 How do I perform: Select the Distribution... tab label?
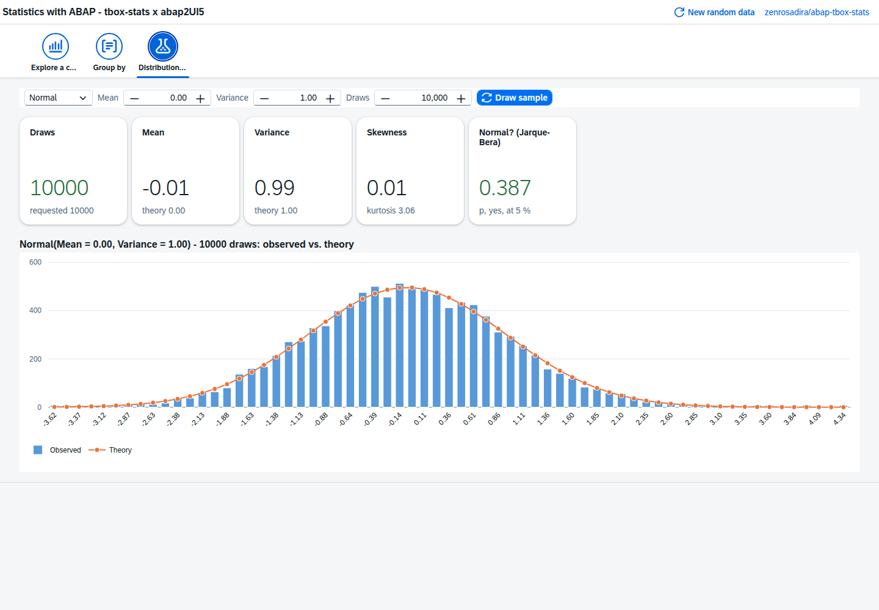[x=162, y=68]
